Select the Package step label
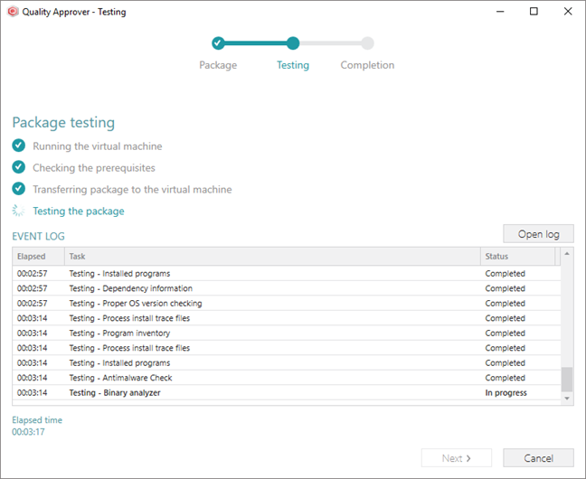 [x=218, y=65]
